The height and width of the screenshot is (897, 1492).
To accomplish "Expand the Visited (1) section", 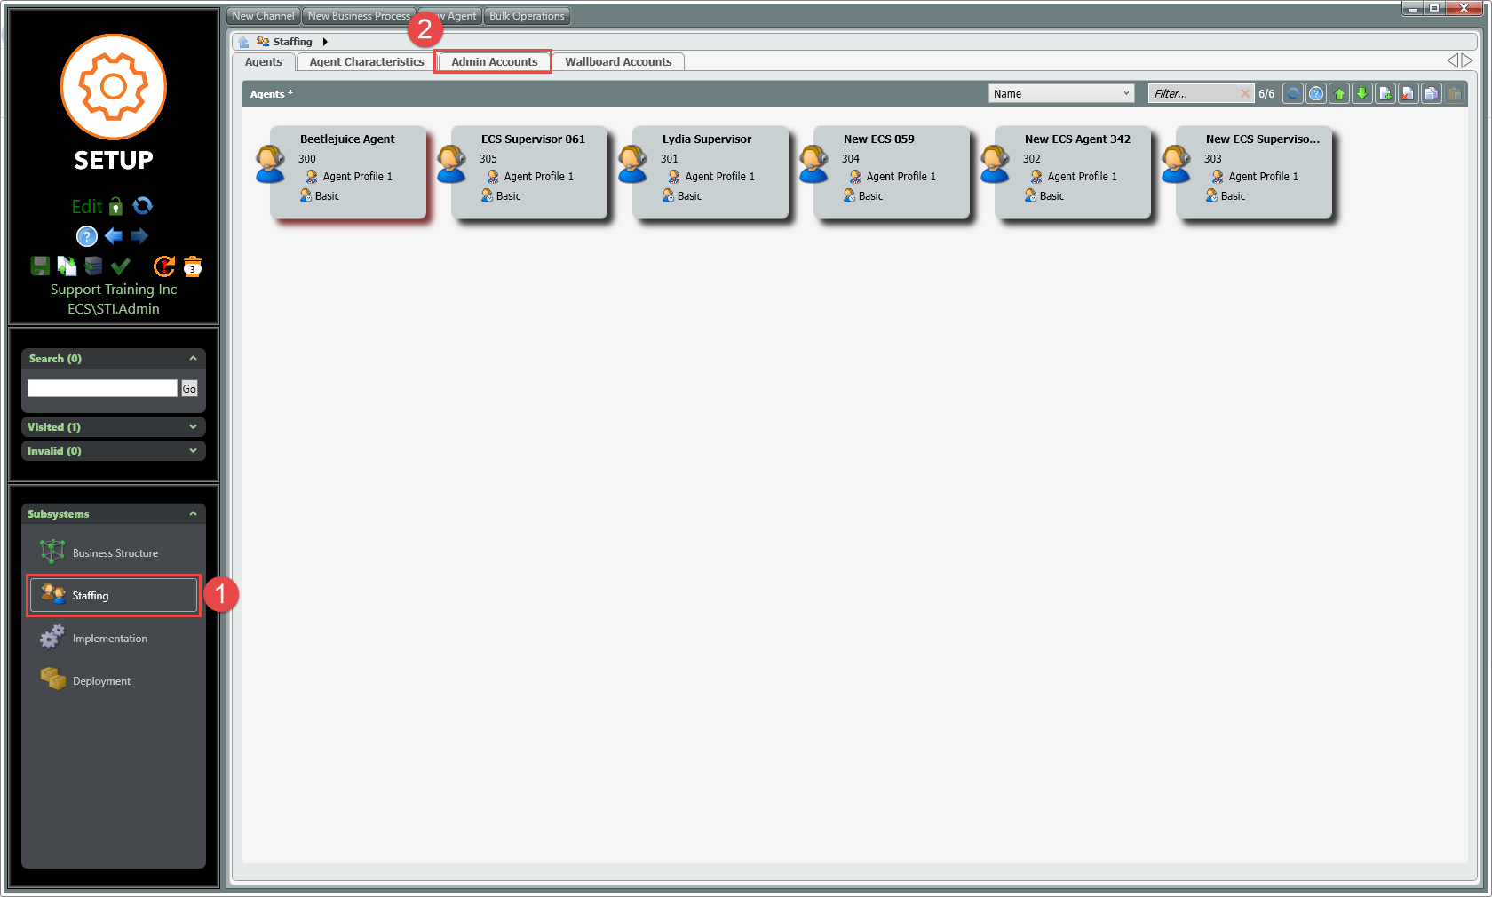I will click(193, 427).
